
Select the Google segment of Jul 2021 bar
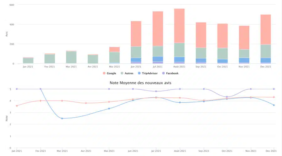(158, 29)
